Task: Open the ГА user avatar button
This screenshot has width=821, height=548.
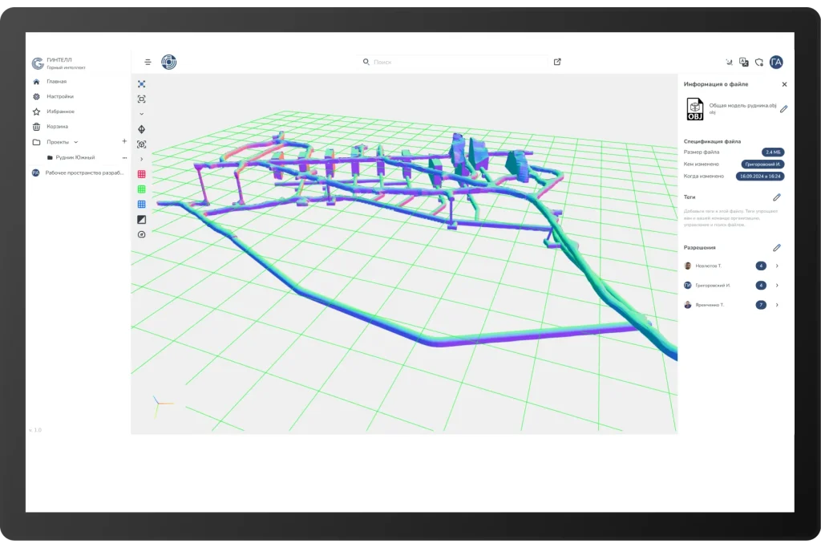Action: tap(776, 62)
